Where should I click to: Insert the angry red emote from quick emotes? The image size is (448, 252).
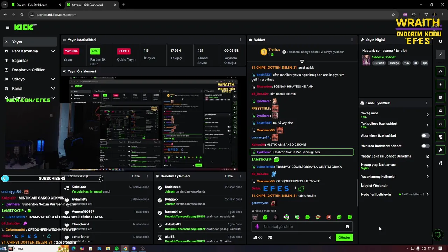pos(329,217)
